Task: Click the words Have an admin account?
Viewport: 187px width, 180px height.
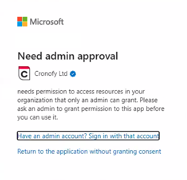Action: pos(52,136)
